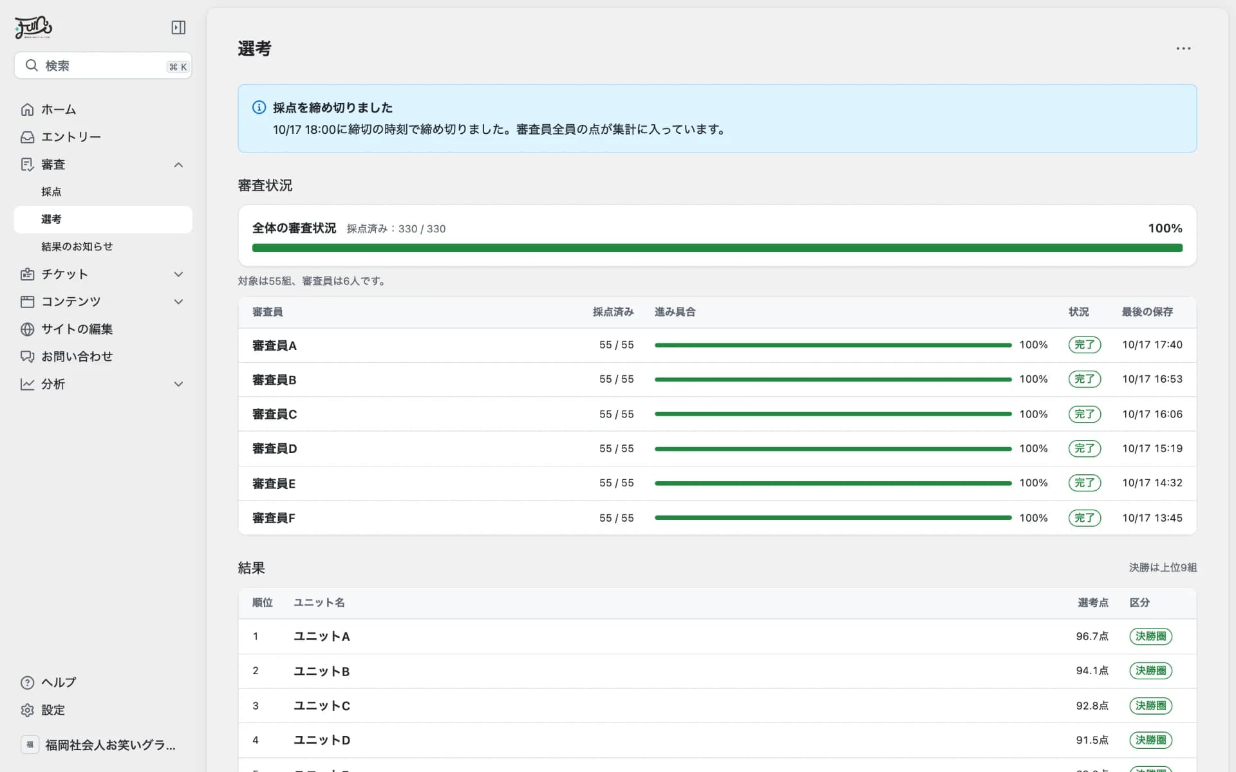Click the エントリー inbox icon

[27, 137]
